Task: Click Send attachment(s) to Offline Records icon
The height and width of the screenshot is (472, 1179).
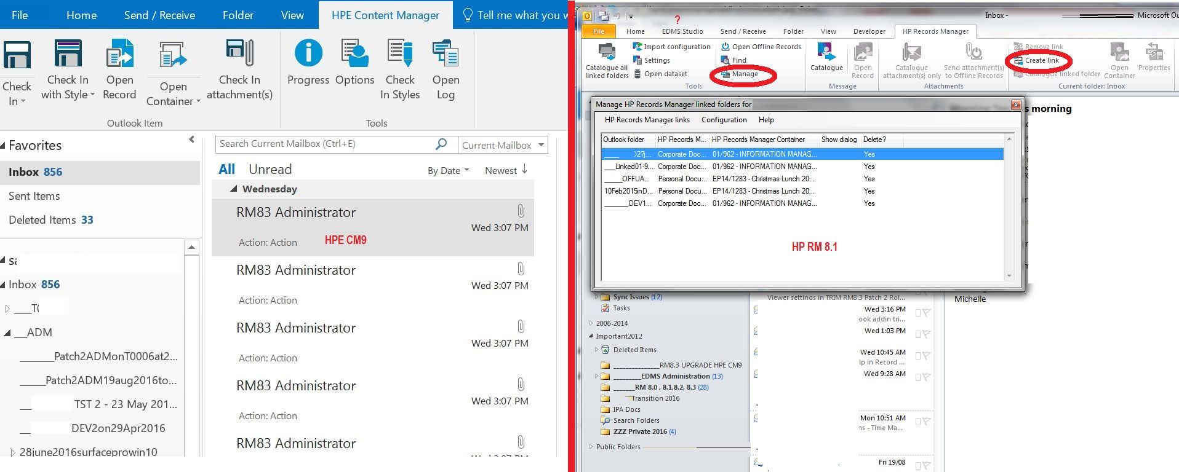Action: point(973,52)
